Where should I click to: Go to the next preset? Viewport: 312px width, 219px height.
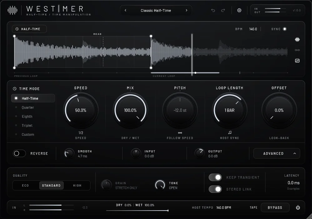coord(187,10)
